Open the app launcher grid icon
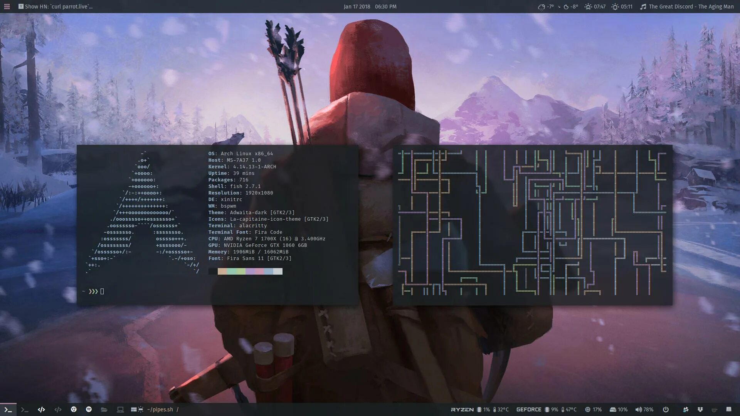Viewport: 740px width, 416px height. tap(7, 7)
